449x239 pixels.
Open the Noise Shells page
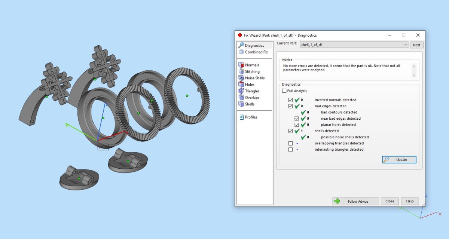[x=254, y=78]
